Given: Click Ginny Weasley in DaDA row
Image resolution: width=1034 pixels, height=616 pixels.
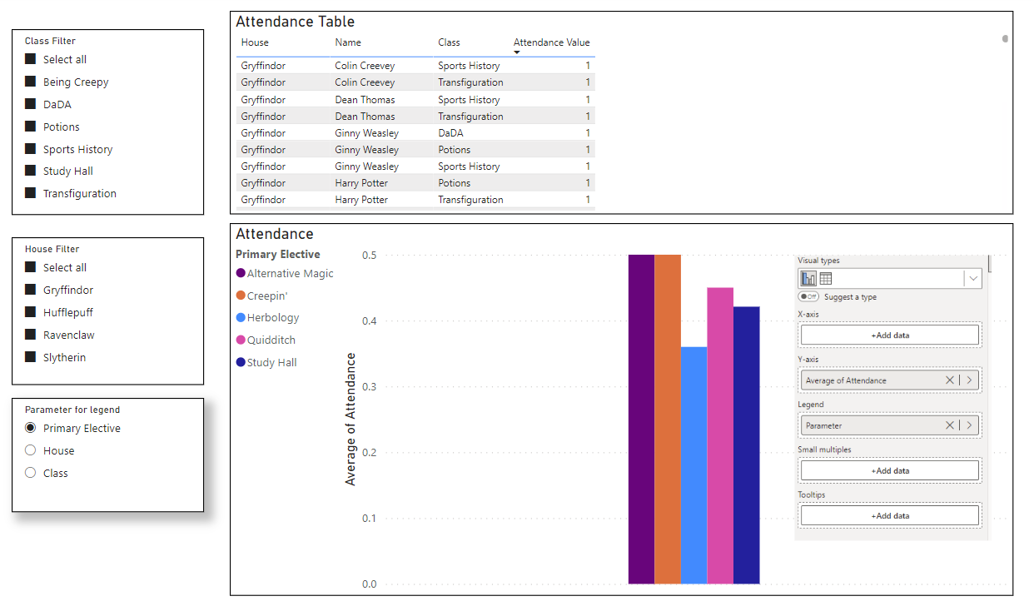Looking at the screenshot, I should [x=366, y=133].
